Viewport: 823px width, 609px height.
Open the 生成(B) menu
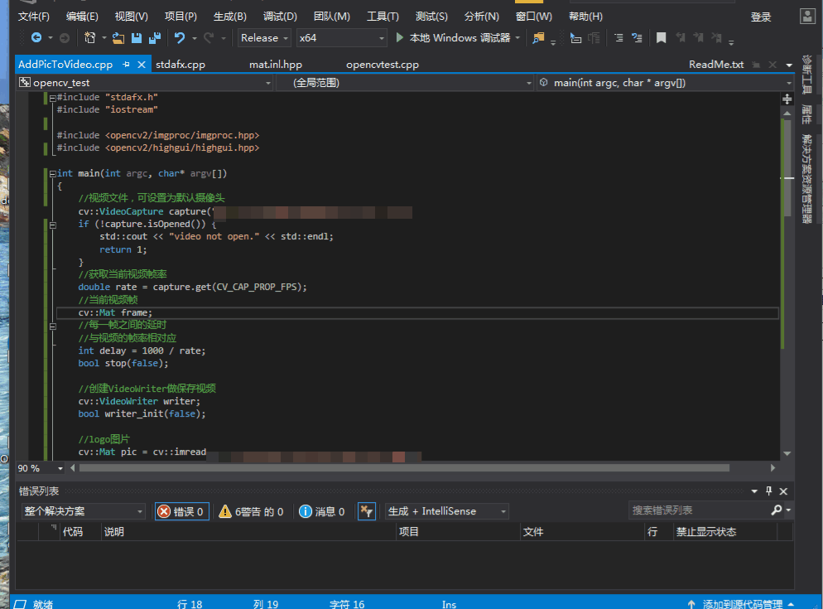coord(230,17)
